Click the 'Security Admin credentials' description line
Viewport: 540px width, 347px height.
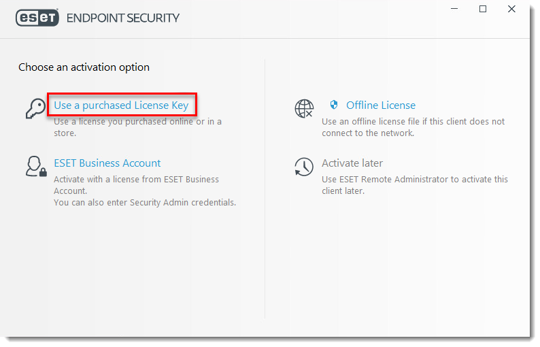point(145,203)
